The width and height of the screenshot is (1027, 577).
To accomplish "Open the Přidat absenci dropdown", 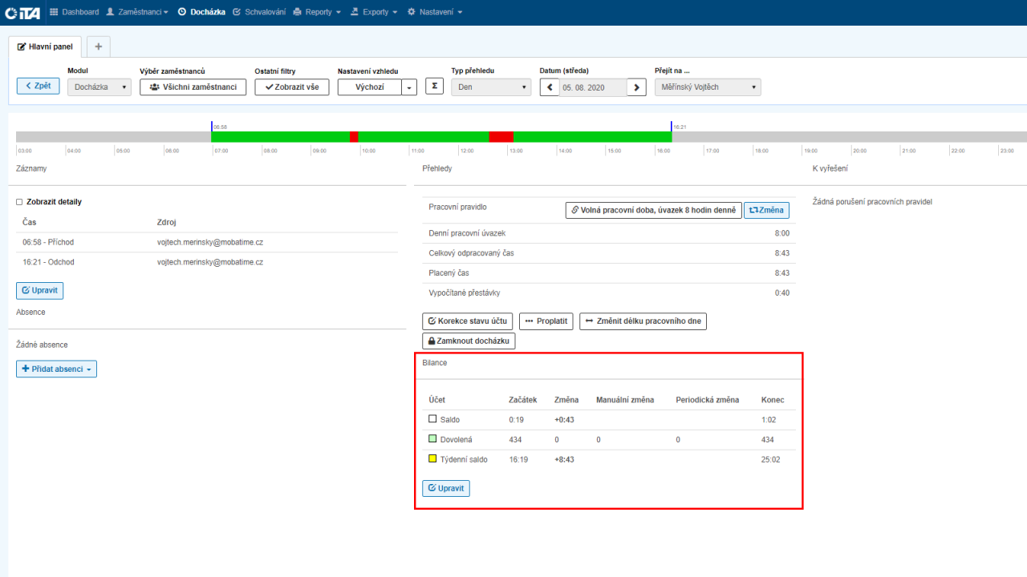I will click(x=56, y=369).
